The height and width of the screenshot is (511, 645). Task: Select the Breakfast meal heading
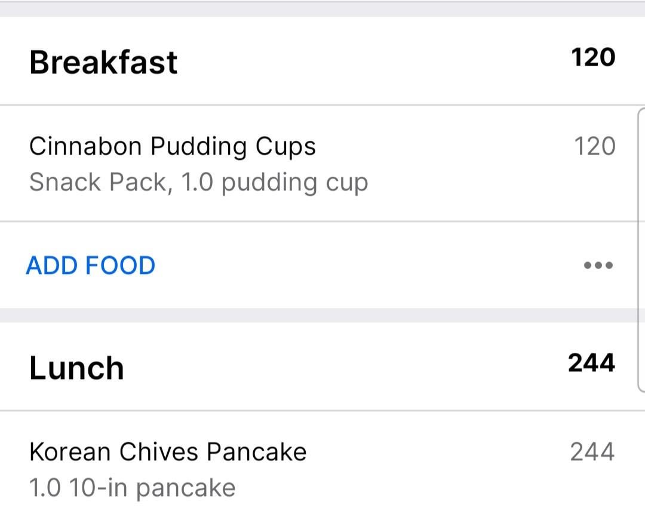pos(103,62)
